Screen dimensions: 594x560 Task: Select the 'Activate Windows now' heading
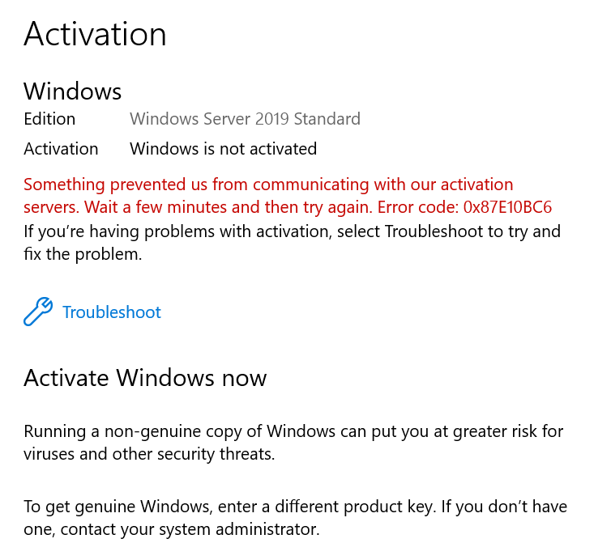click(145, 378)
